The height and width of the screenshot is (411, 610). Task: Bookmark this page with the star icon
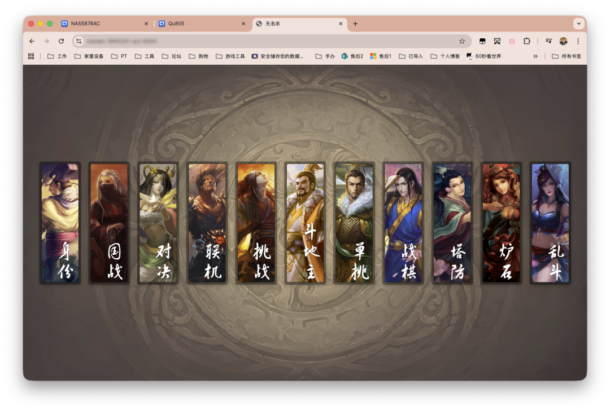click(x=462, y=41)
